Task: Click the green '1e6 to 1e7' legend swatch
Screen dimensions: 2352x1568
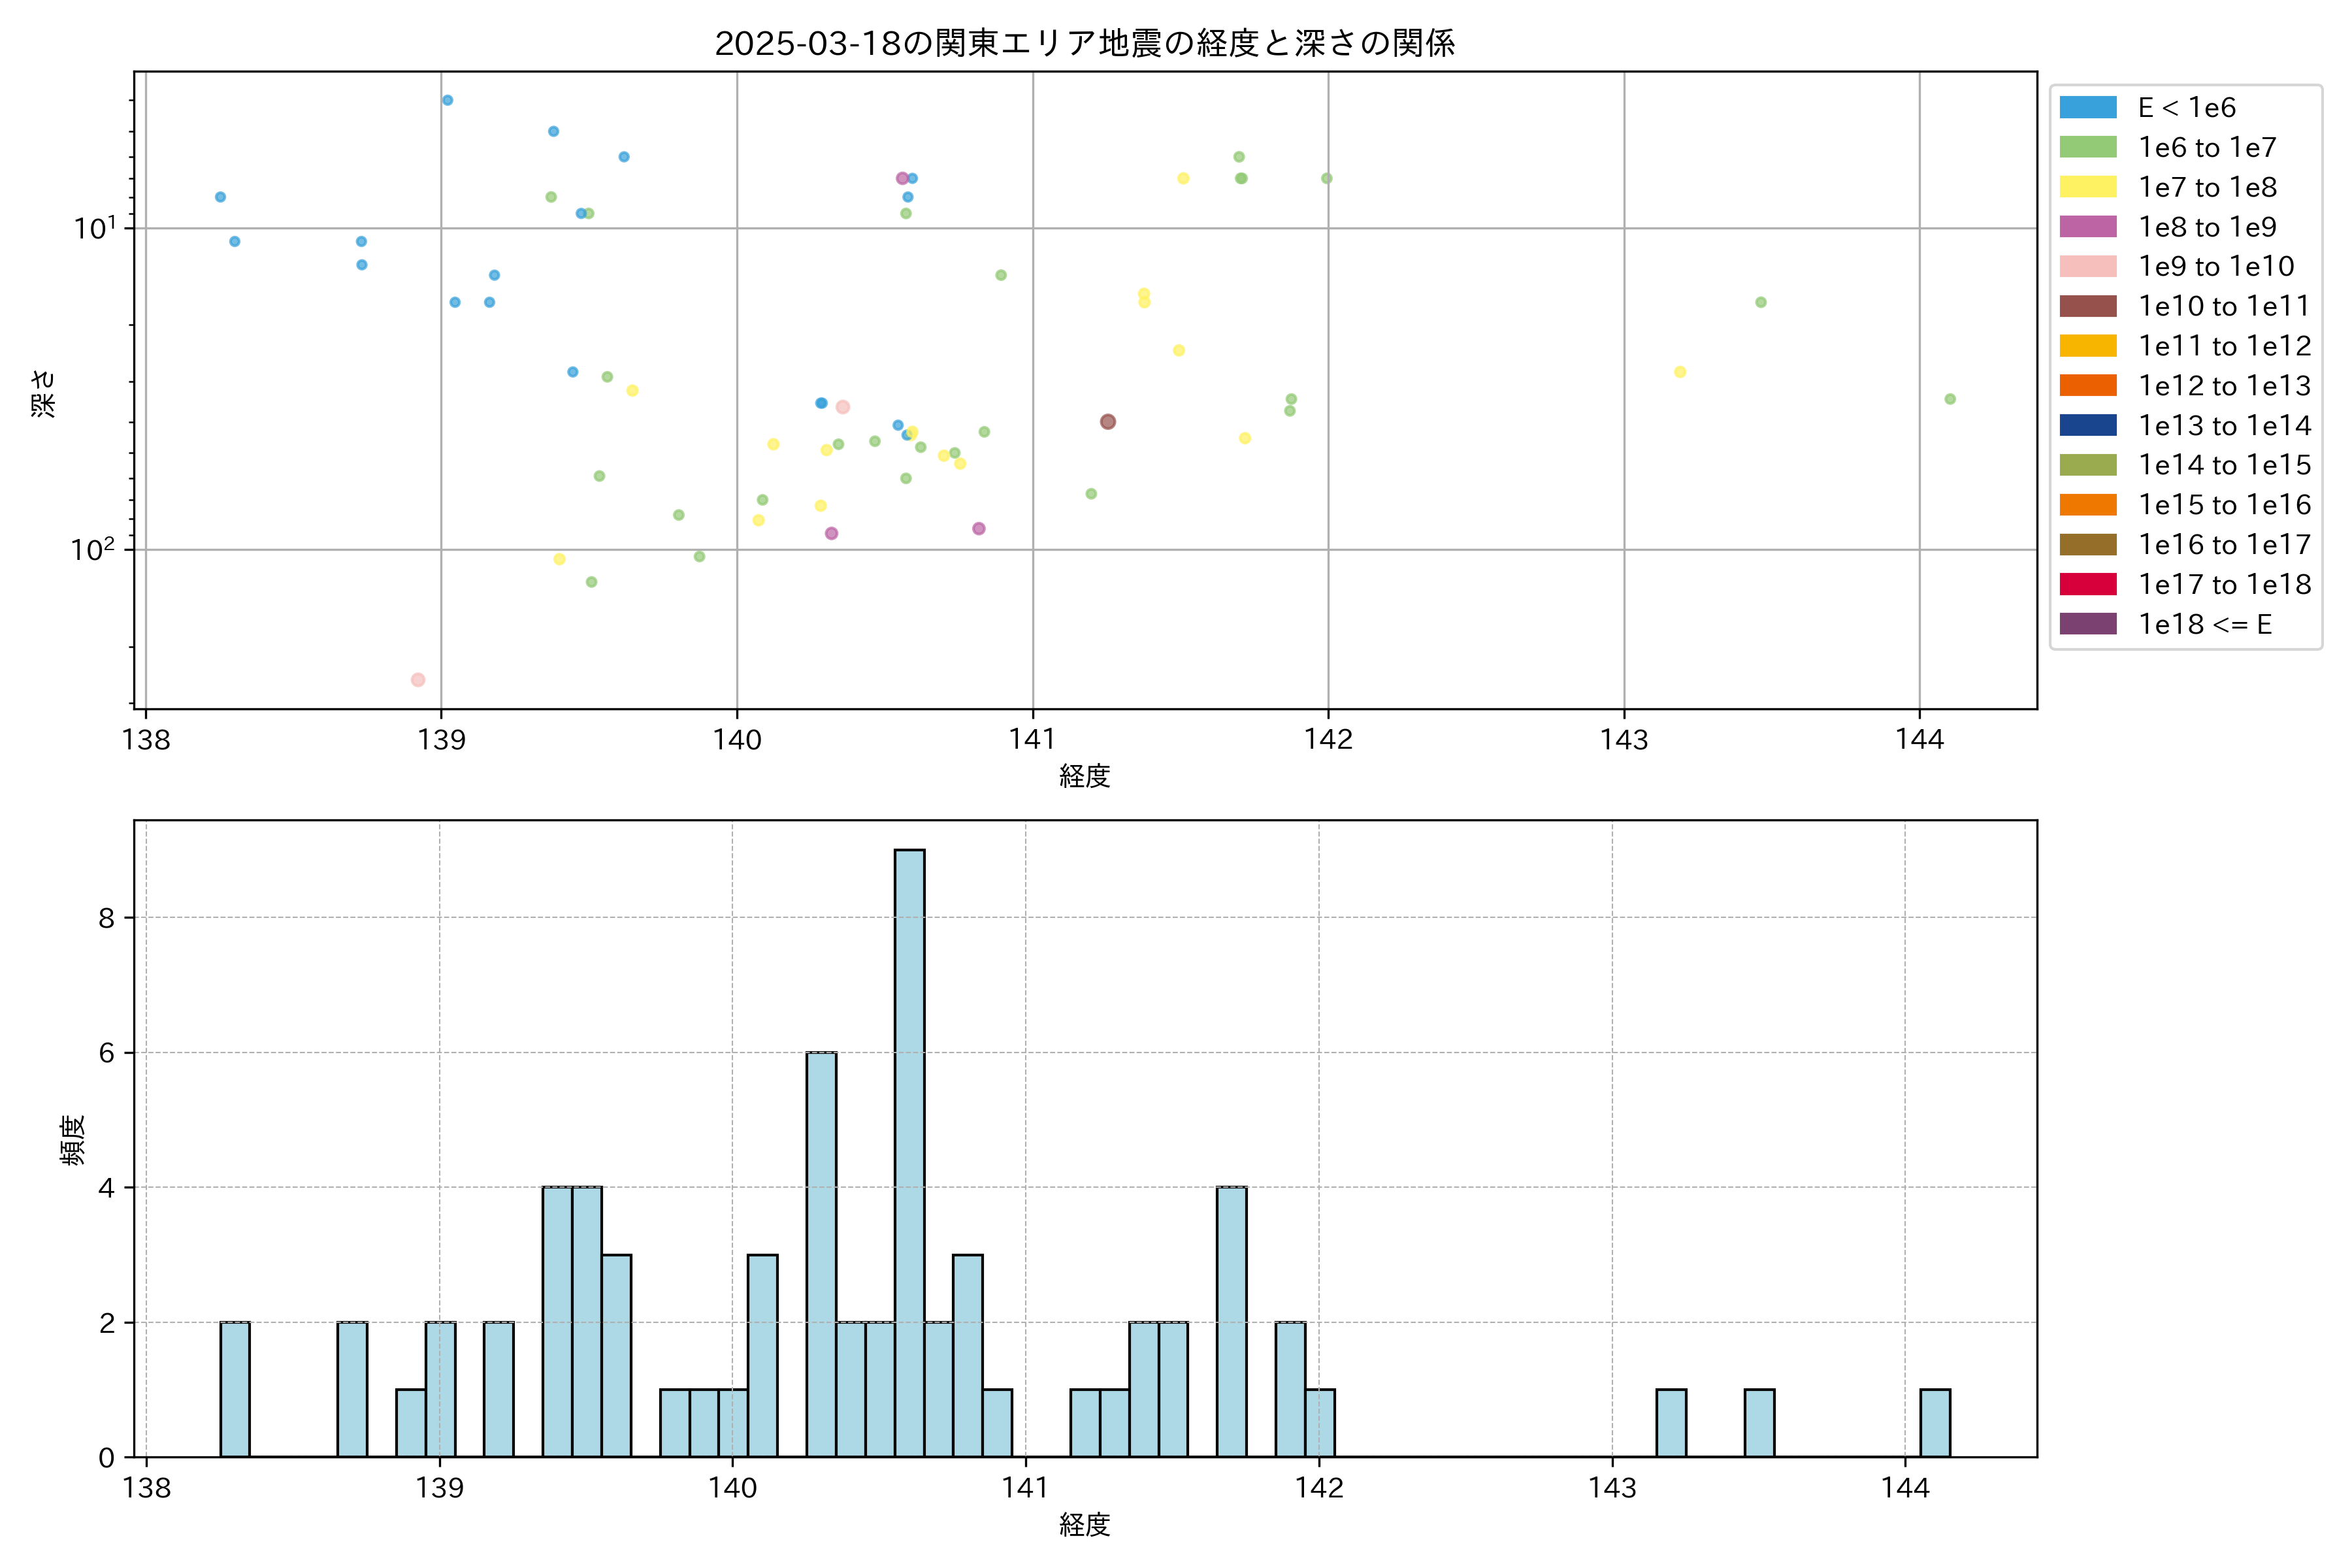Action: (2087, 148)
